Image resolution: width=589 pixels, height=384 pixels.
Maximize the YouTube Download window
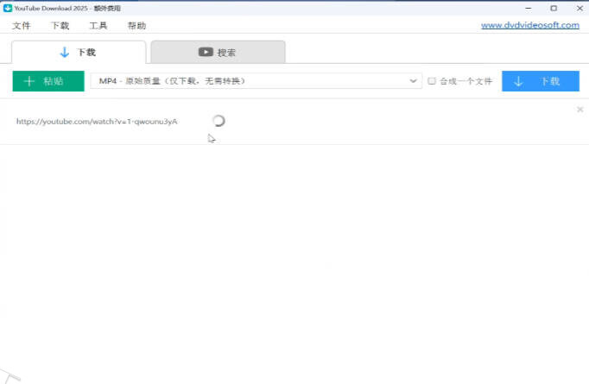pos(554,8)
